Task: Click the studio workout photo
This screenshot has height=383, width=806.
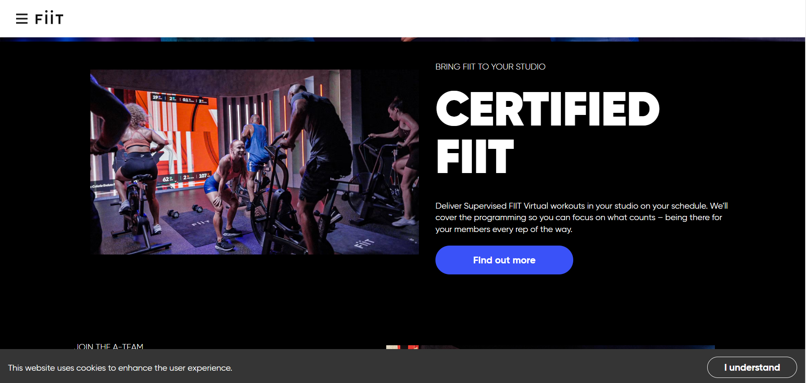Action: (254, 162)
